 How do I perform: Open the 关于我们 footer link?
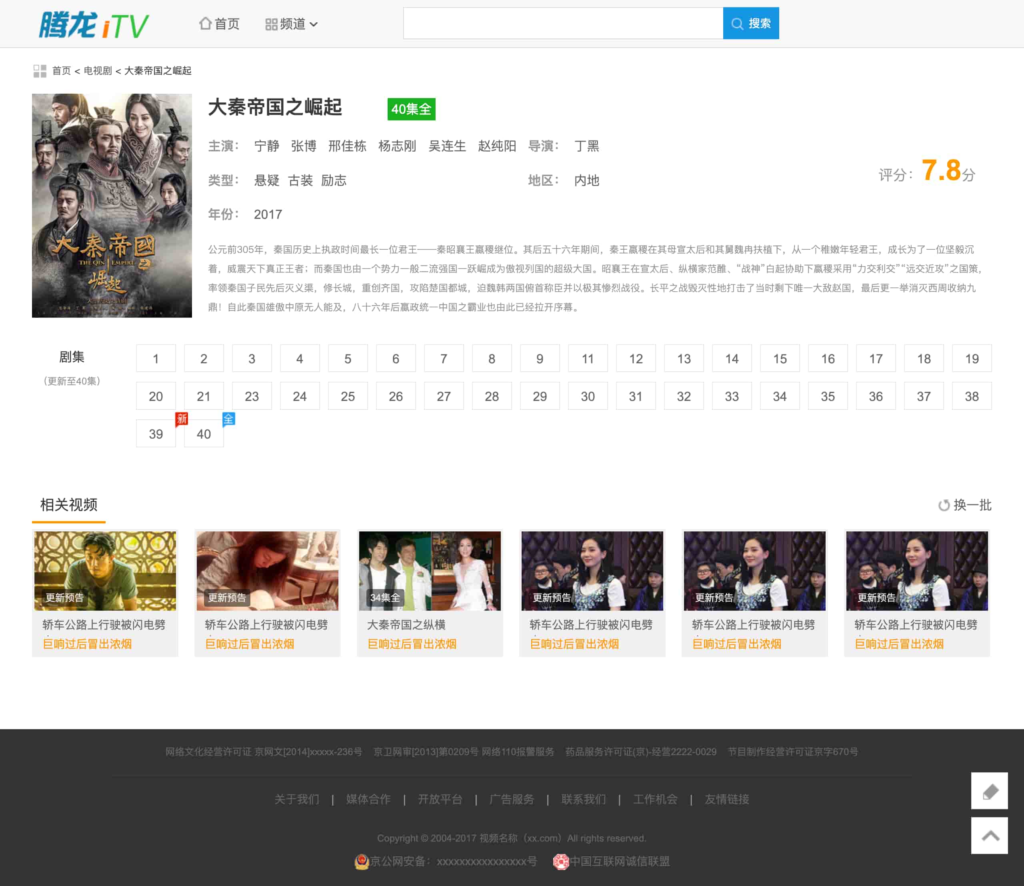click(x=296, y=799)
